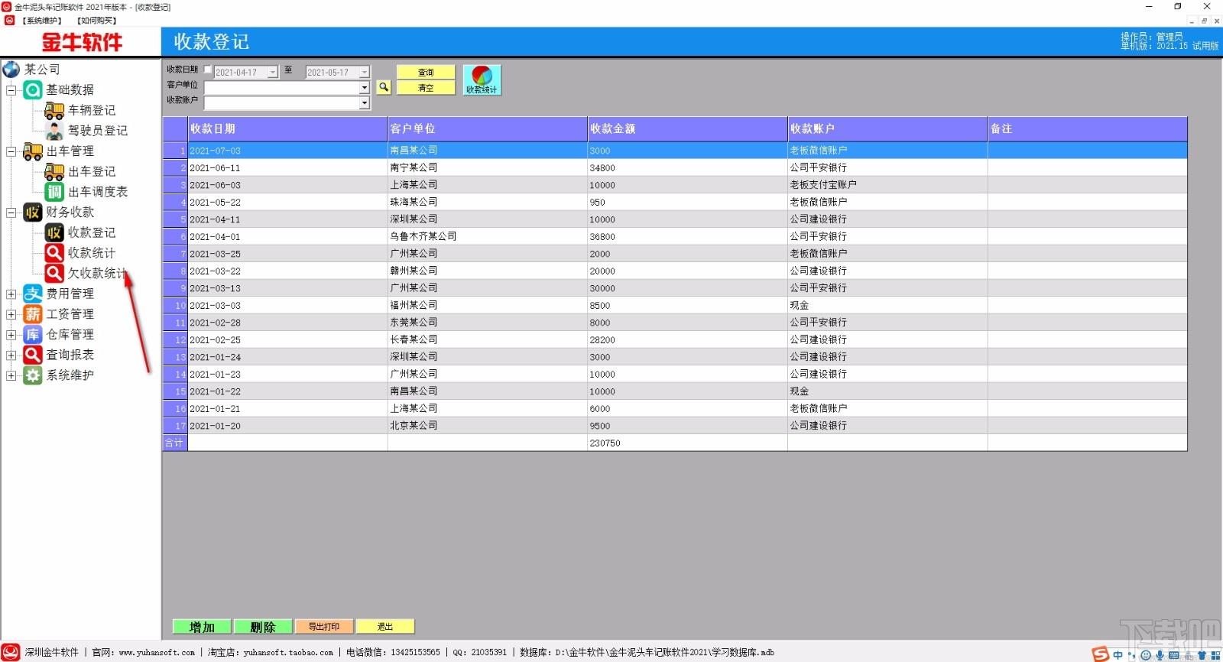Click the 收款统计 pie chart button
The height and width of the screenshot is (662, 1223).
(482, 80)
